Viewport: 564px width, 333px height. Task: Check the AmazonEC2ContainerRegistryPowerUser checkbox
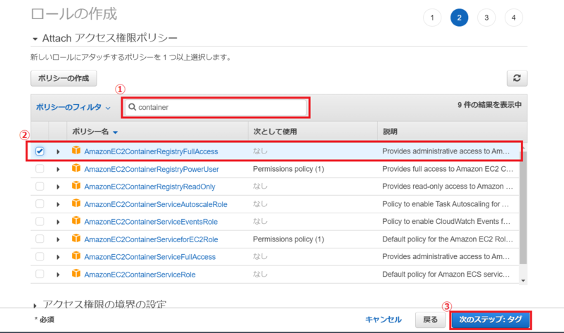click(39, 168)
